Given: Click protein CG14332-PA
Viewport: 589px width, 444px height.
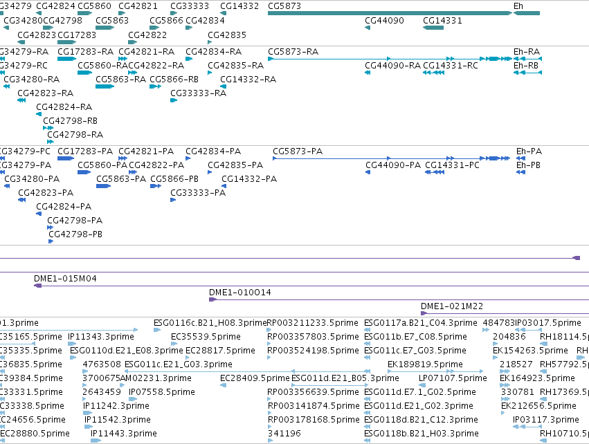Looking at the screenshot, I should (x=224, y=186).
